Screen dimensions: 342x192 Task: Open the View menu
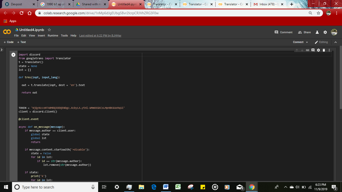point(32,35)
